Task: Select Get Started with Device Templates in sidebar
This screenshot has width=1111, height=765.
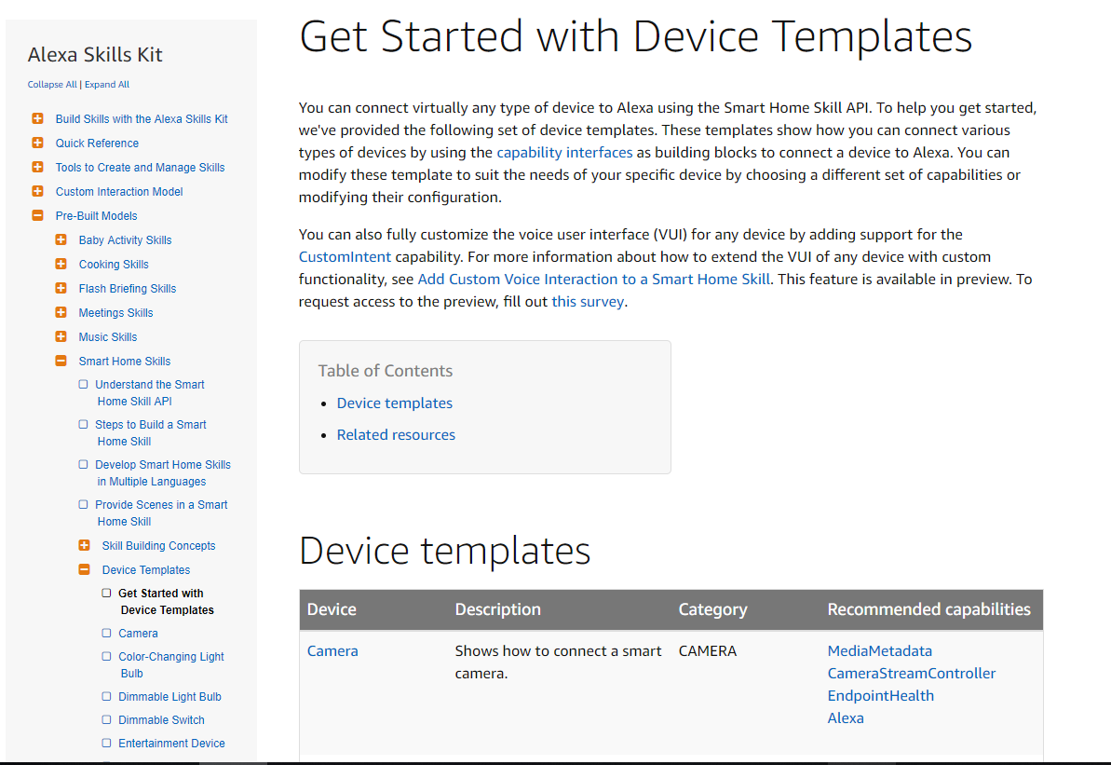Action: (x=166, y=601)
